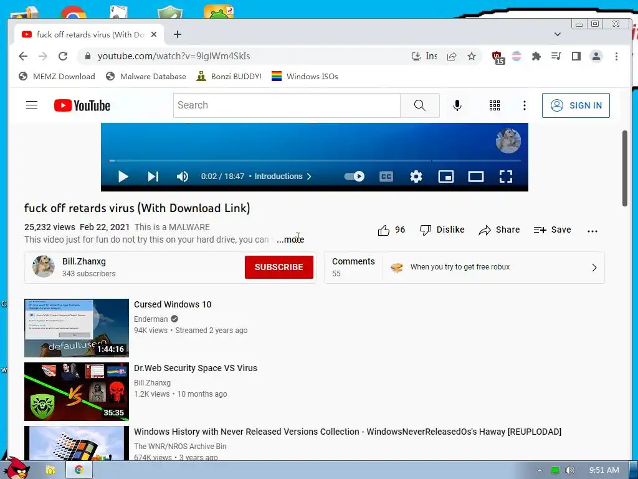Switch to theater mode

(475, 177)
